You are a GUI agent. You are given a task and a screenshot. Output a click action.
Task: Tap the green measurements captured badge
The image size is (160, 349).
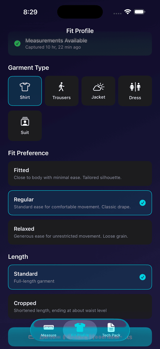(x=17, y=43)
